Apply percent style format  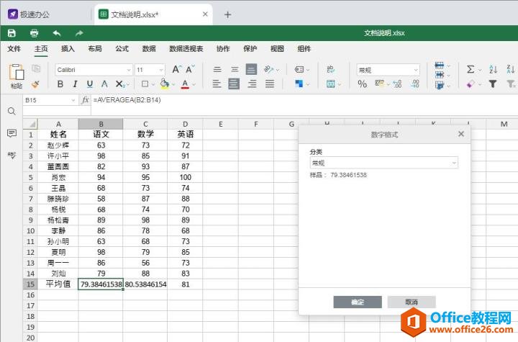[x=363, y=84]
